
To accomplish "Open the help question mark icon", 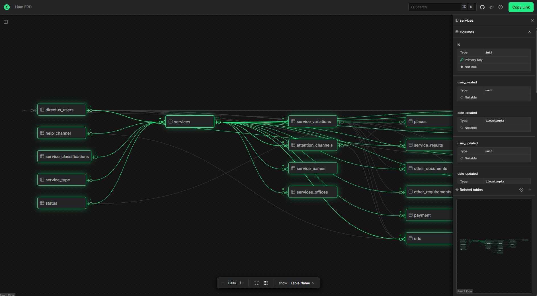I will [x=501, y=7].
